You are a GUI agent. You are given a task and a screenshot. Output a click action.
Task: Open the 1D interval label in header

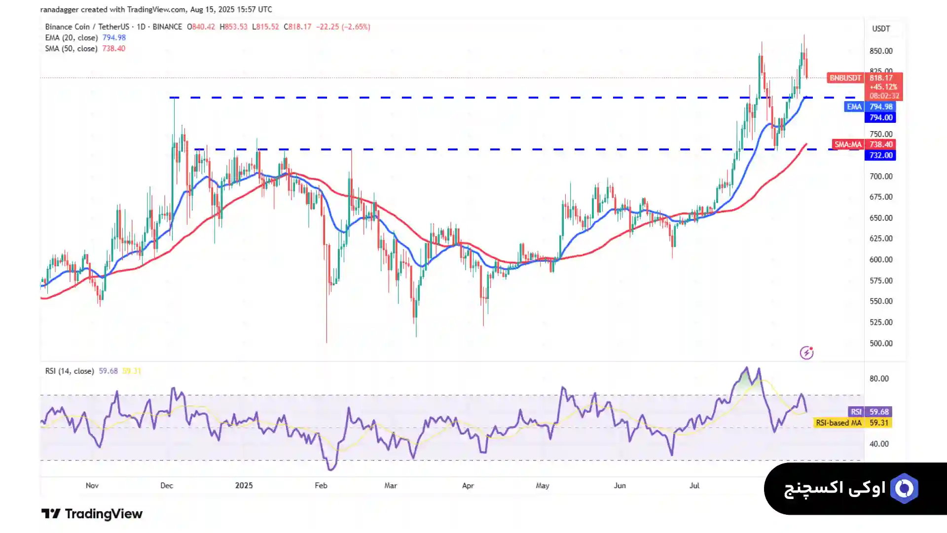(141, 27)
